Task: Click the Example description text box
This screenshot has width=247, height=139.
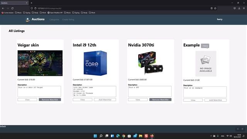Action: tap(205, 92)
